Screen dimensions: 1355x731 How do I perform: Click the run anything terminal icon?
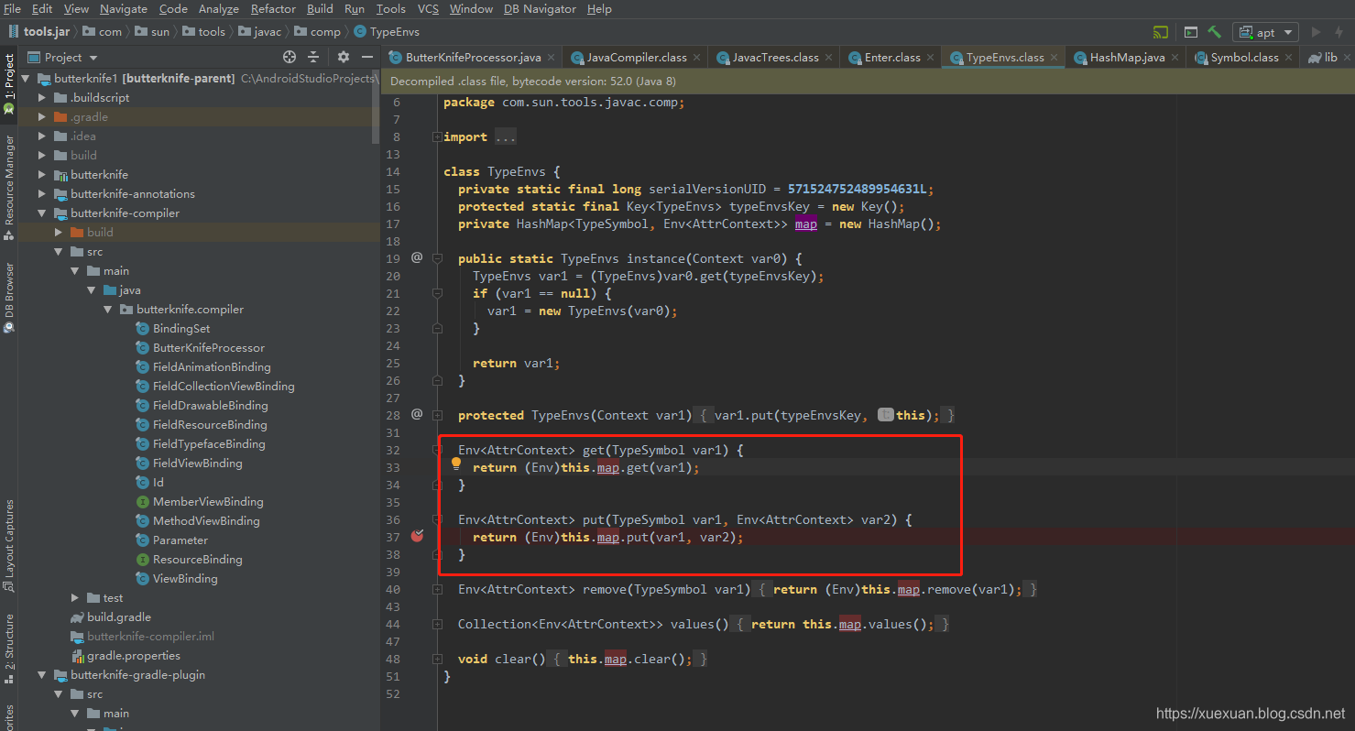click(1191, 32)
